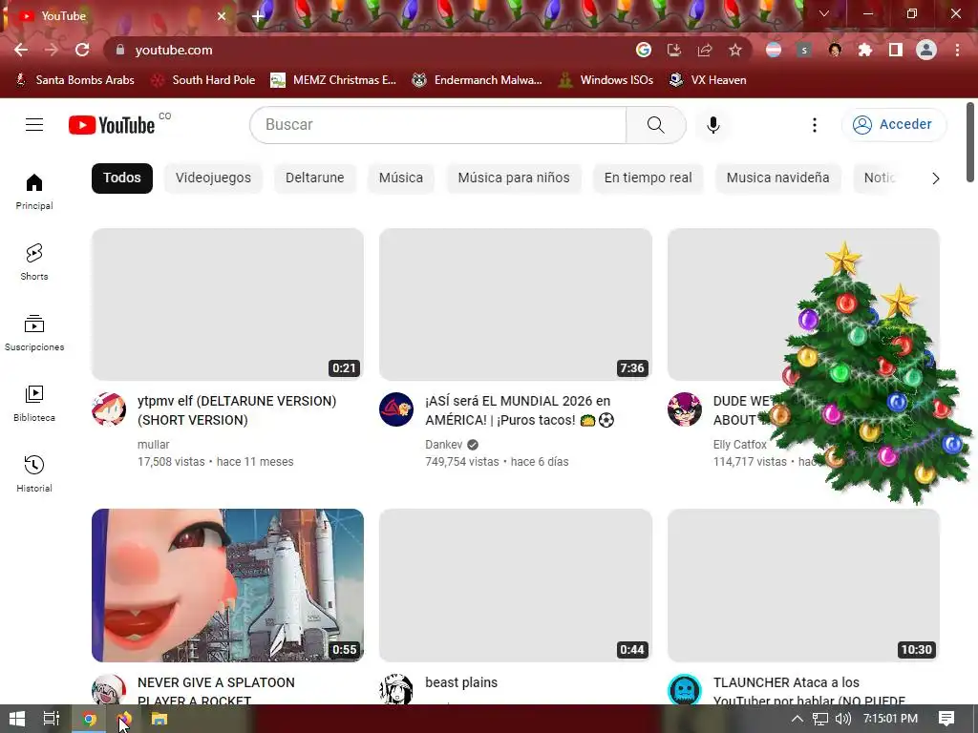Select Música para niños chip
The height and width of the screenshot is (733, 978).
pos(514,178)
